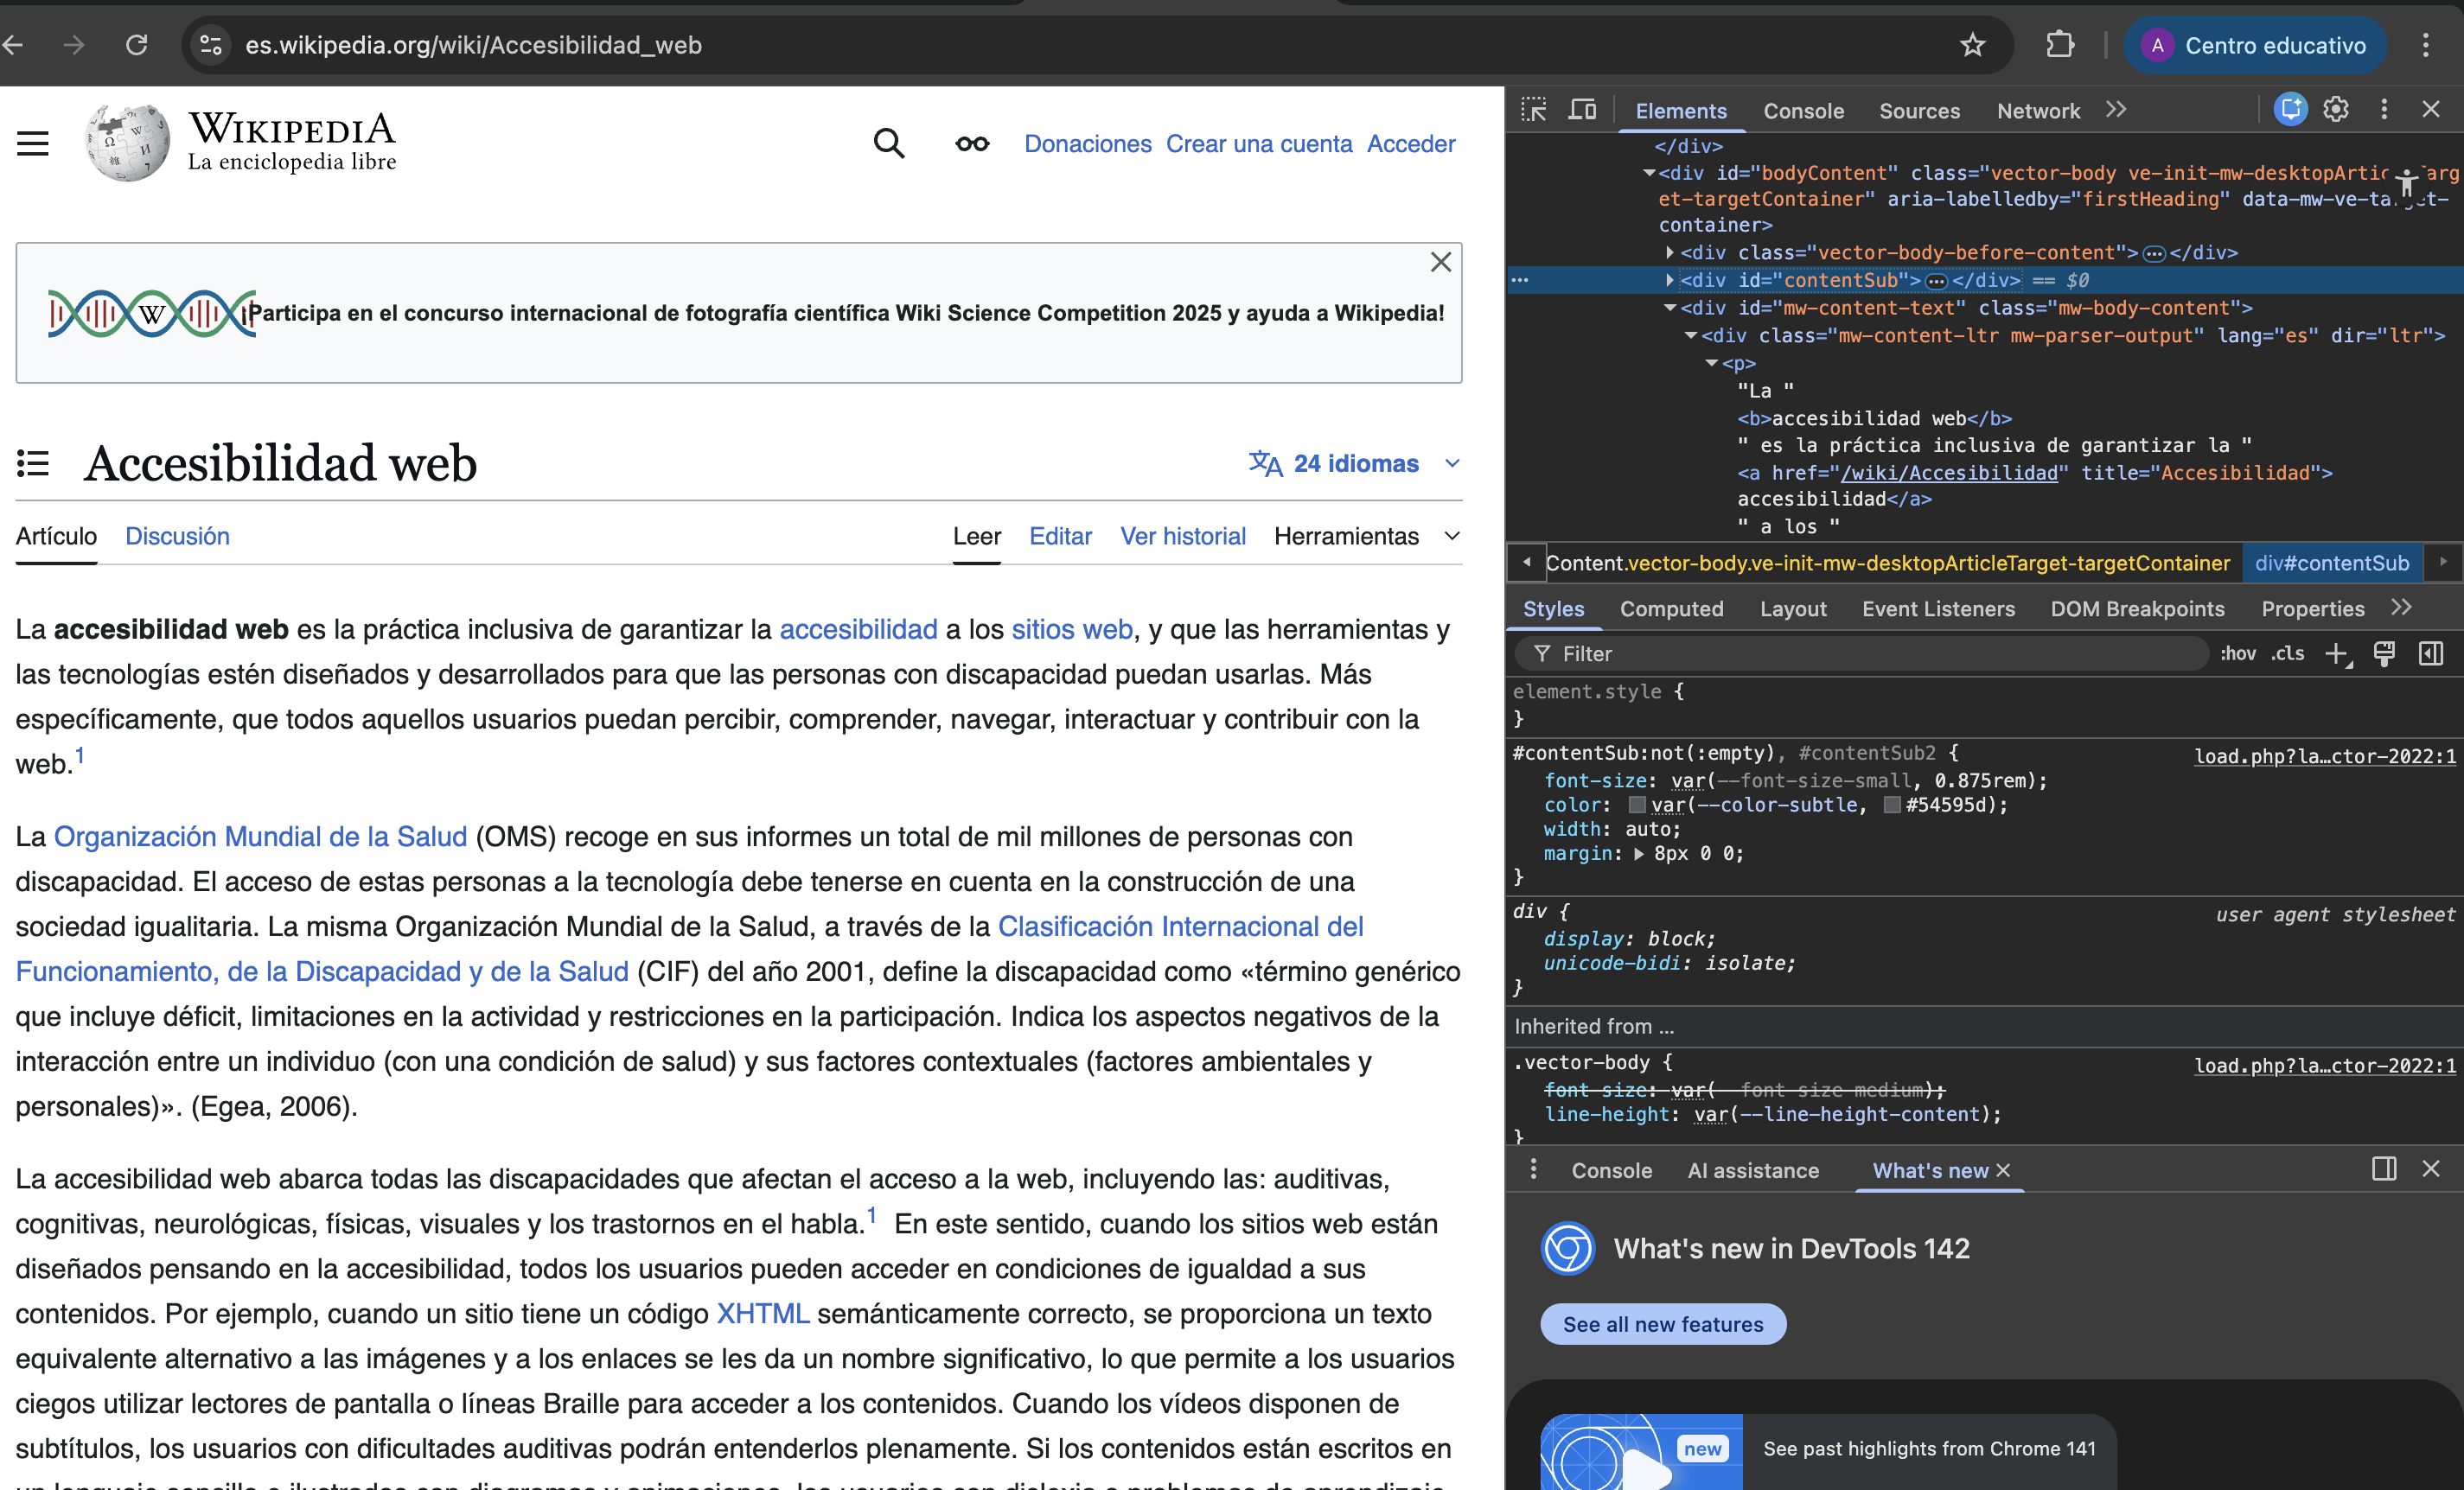The image size is (2464, 1490).
Task: Expand the vector-body-before-content div node
Action: pyautogui.click(x=1669, y=253)
